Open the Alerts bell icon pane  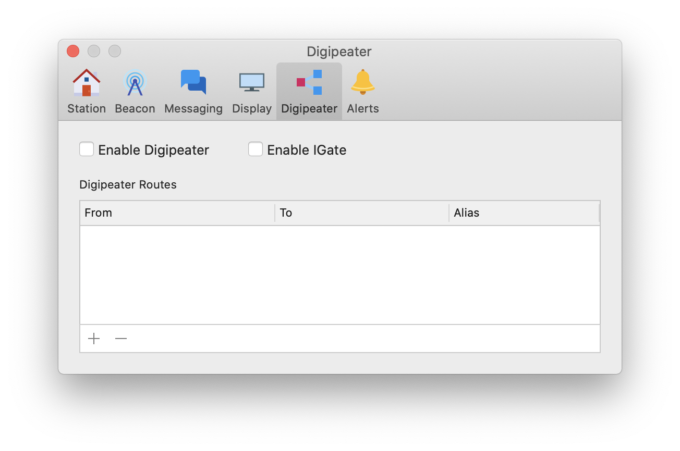[363, 82]
